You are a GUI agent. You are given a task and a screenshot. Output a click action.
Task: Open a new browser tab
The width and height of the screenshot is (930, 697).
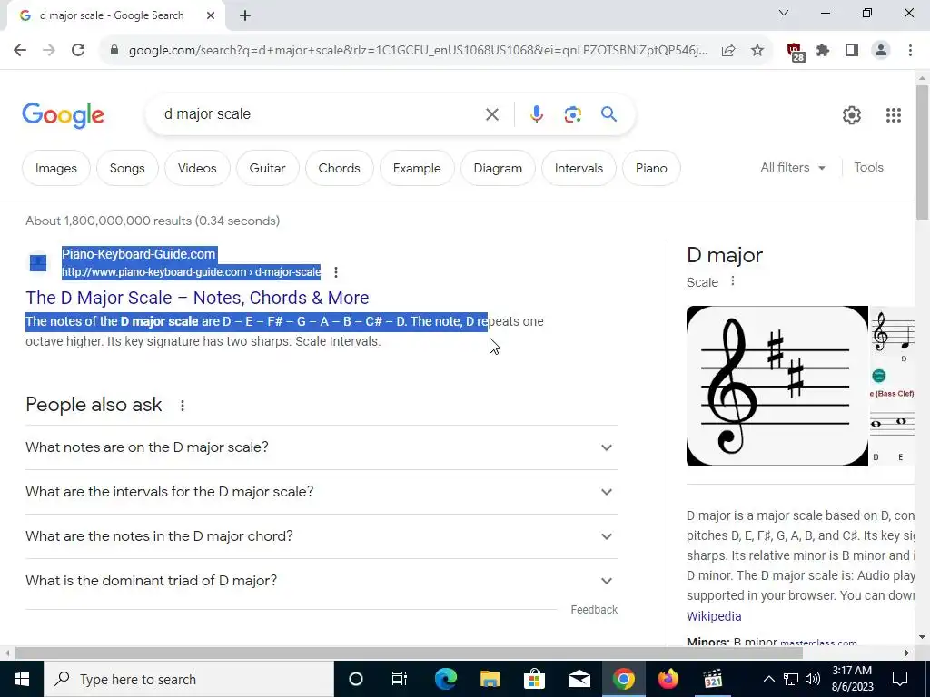click(x=245, y=15)
